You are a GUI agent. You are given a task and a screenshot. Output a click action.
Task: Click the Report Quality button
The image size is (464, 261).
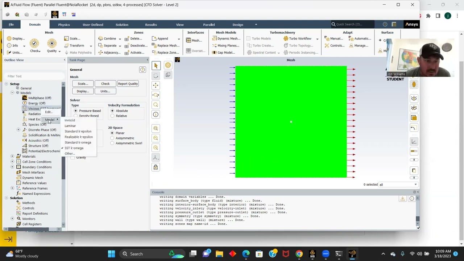(128, 84)
